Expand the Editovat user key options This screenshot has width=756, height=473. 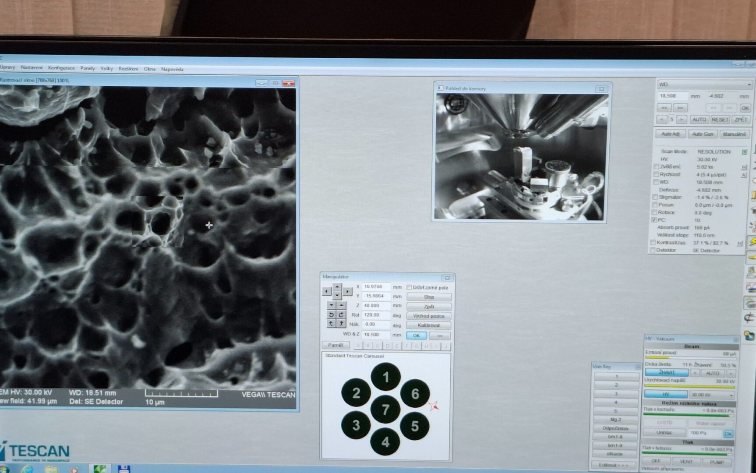(614, 465)
